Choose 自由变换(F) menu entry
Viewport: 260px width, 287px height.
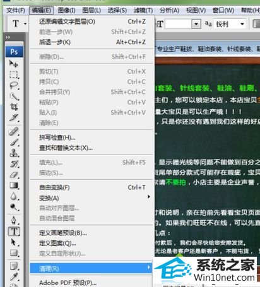92,187
